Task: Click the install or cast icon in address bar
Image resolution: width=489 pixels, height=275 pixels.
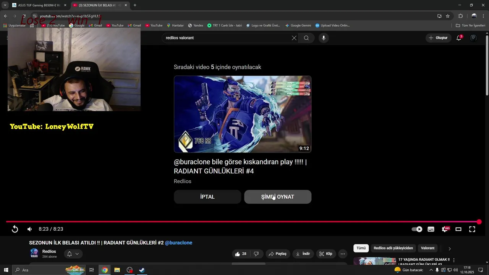Action: tap(439, 16)
